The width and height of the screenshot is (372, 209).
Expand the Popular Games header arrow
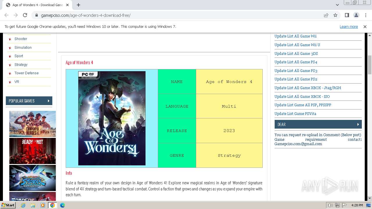tap(49, 101)
